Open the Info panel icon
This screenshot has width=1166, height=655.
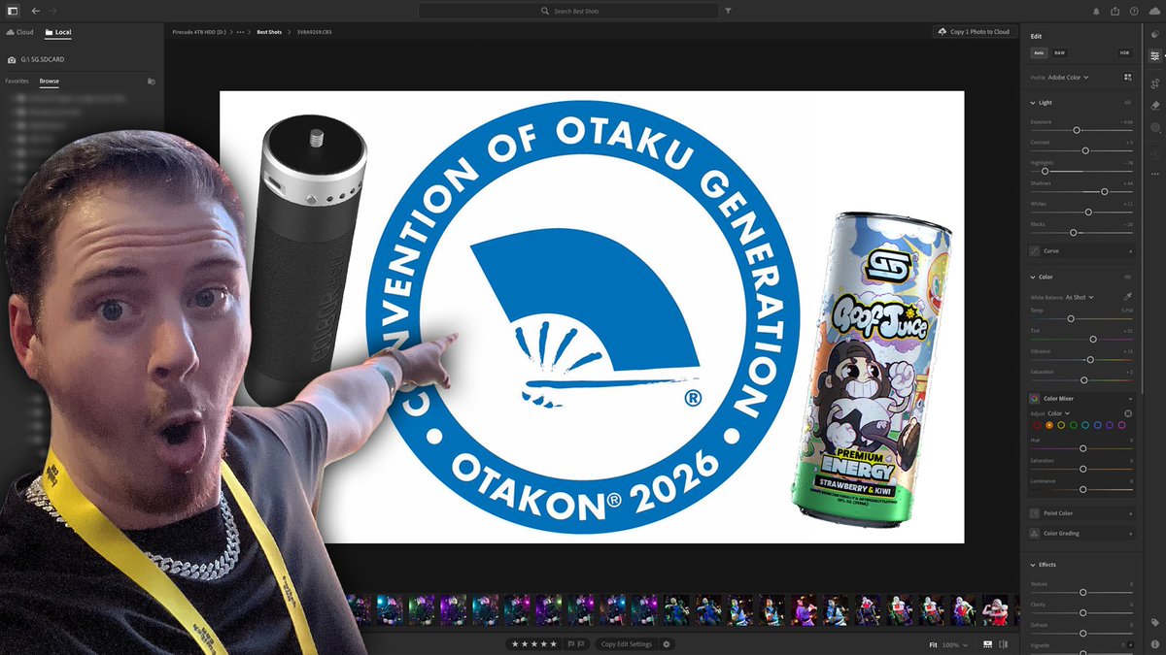1154,643
